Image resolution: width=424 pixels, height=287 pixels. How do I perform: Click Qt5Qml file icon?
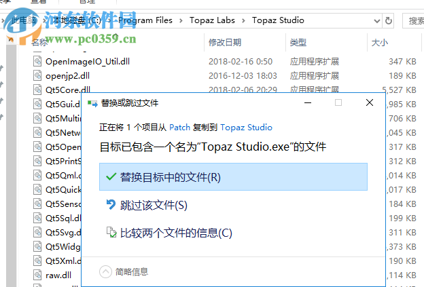(x=37, y=175)
